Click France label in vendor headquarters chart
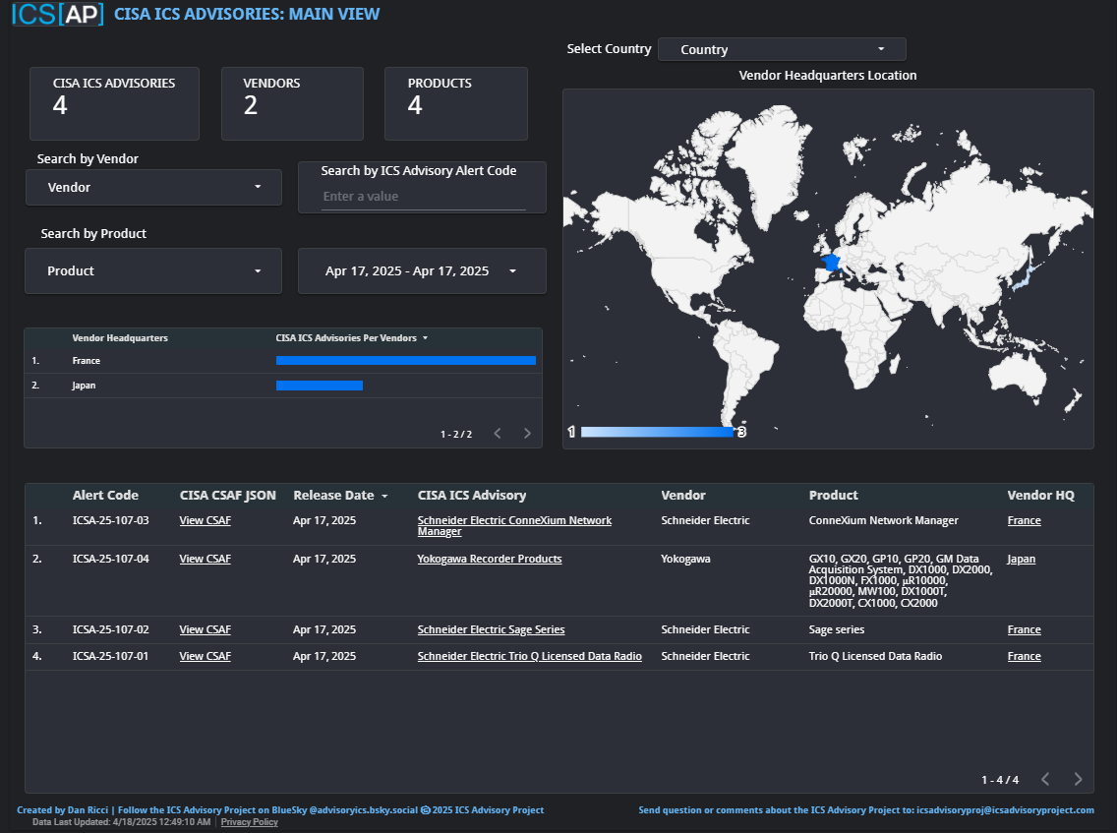This screenshot has height=833, width=1117. [x=87, y=361]
